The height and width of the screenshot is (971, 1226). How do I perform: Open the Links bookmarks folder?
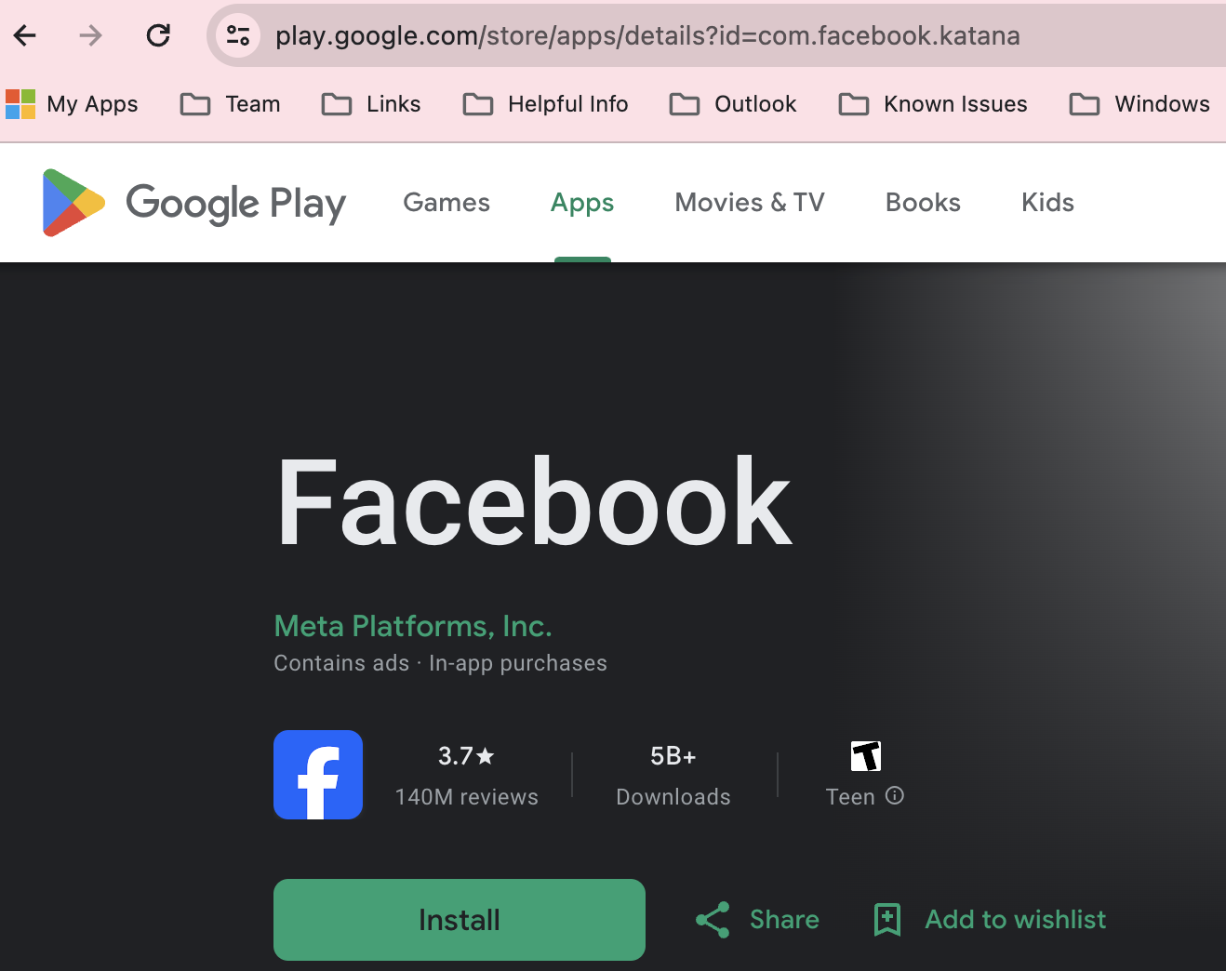371,104
